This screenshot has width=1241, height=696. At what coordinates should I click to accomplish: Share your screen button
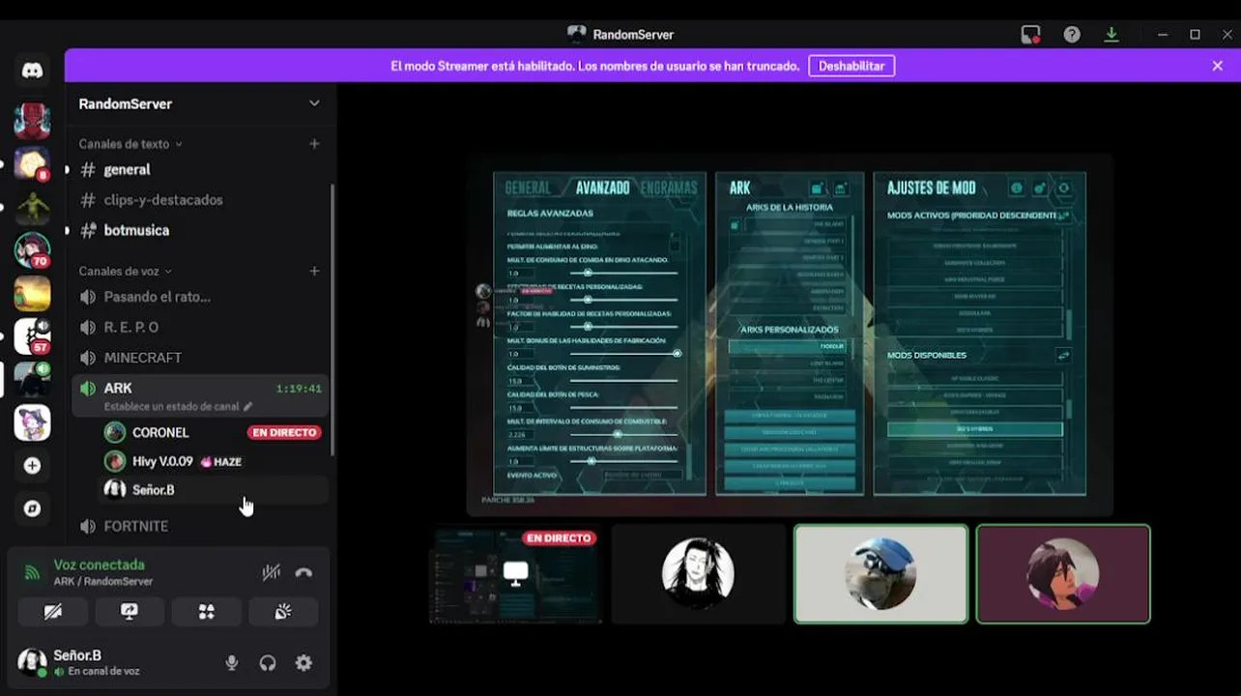130,612
